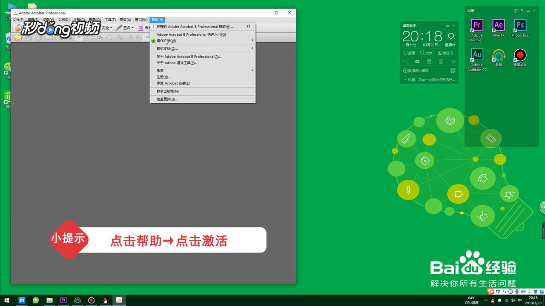Toggle the lock icon in 目录 panel
Viewport: 545px width, 306px height.
522,11
